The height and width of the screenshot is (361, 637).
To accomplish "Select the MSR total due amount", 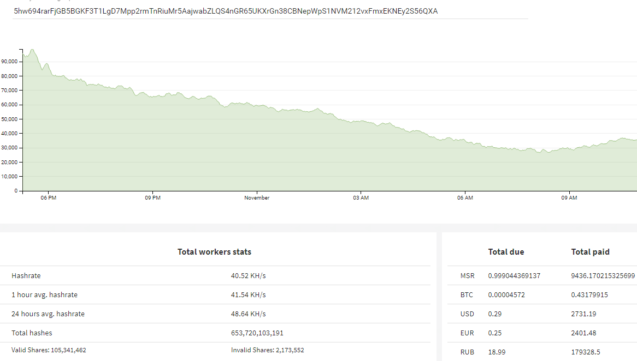I will pos(514,276).
